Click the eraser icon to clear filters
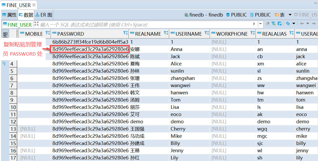Viewport: 318px width, 161px height. 268,24
